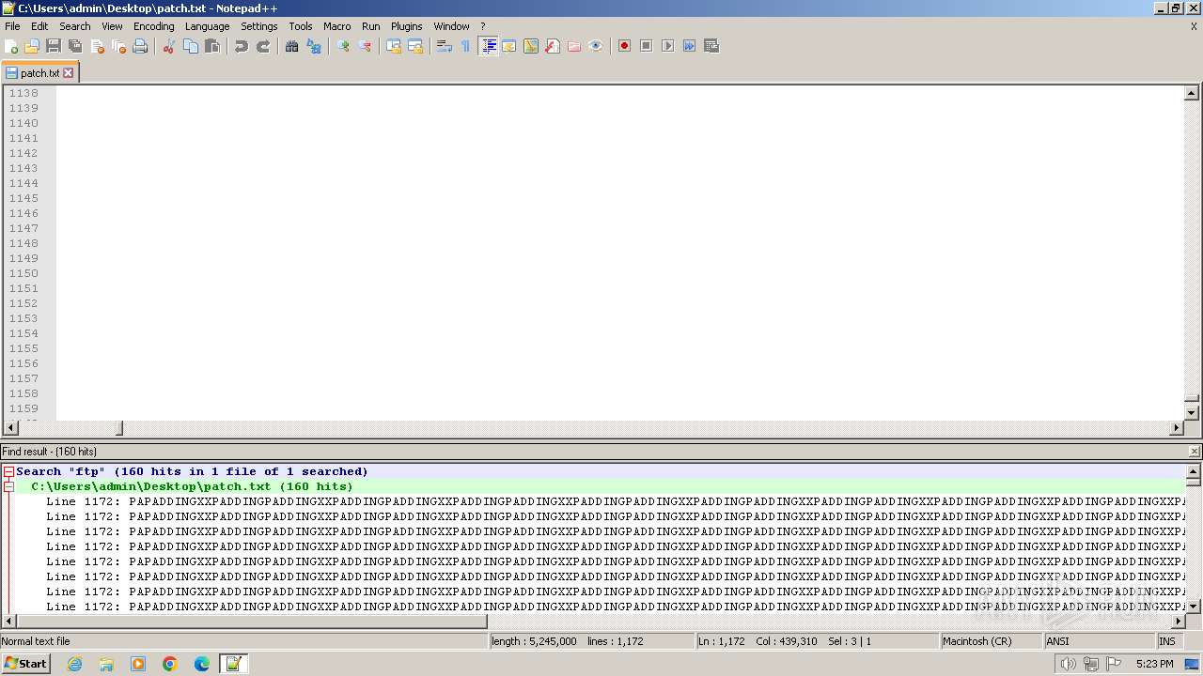Open the Language menu
Image resolution: width=1203 pixels, height=676 pixels.
[x=207, y=26]
